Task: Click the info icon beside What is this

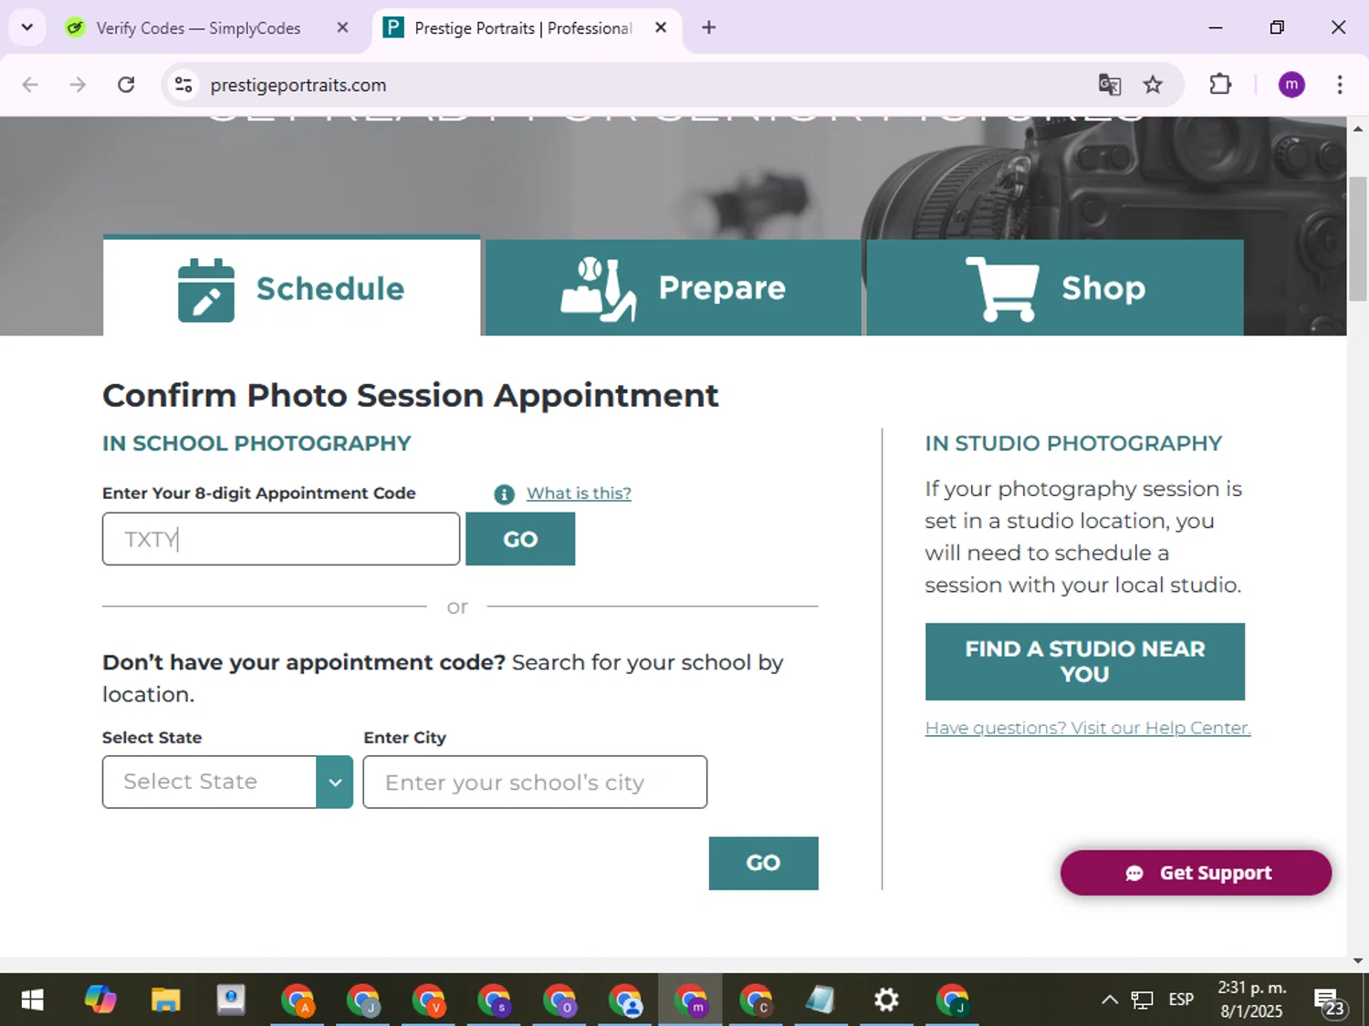Action: [x=504, y=494]
